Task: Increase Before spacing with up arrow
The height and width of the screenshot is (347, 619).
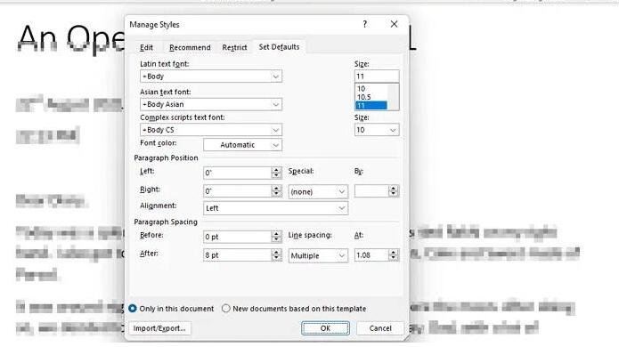Action: coord(276,234)
